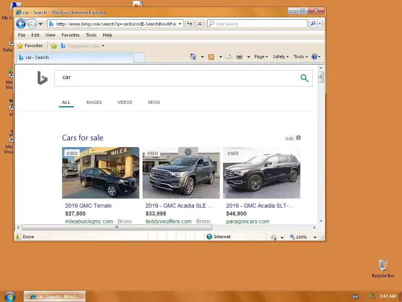Open the Windows Start button

10,296
